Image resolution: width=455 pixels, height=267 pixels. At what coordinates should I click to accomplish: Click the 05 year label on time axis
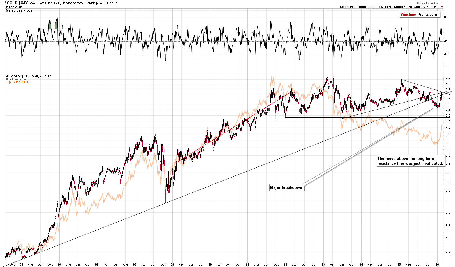(21, 265)
